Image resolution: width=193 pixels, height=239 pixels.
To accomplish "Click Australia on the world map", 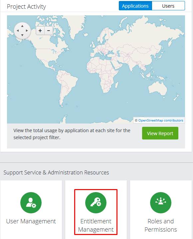I will click(158, 89).
